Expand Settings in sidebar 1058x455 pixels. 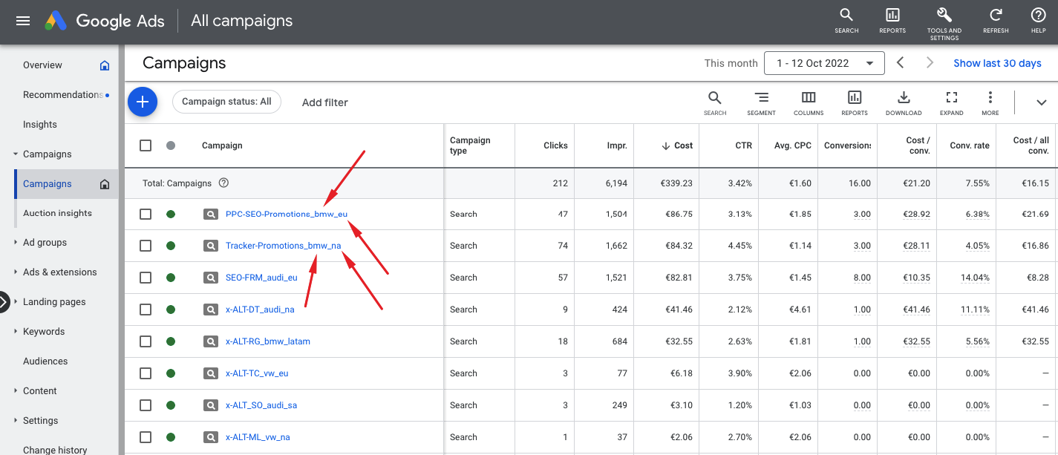tap(16, 421)
